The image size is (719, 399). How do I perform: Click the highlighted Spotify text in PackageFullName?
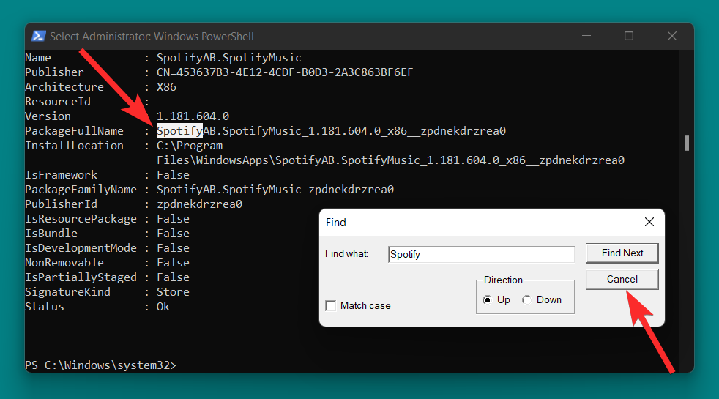pyautogui.click(x=179, y=131)
